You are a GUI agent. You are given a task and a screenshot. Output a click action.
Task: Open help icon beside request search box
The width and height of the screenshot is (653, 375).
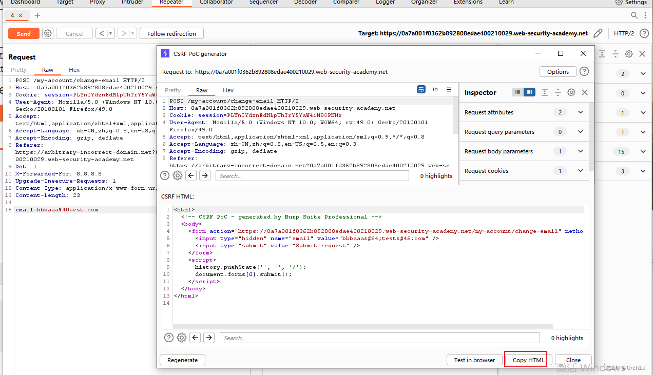[x=165, y=176]
